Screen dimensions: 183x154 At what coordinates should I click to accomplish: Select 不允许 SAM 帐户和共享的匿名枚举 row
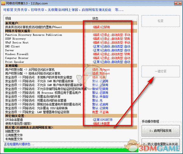pyautogui.click(x=71, y=85)
